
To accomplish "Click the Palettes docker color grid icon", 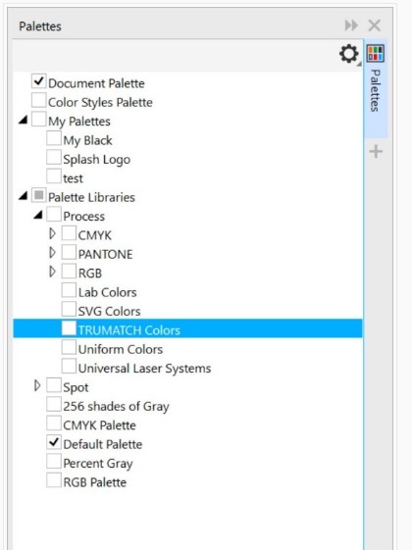I will [376, 54].
